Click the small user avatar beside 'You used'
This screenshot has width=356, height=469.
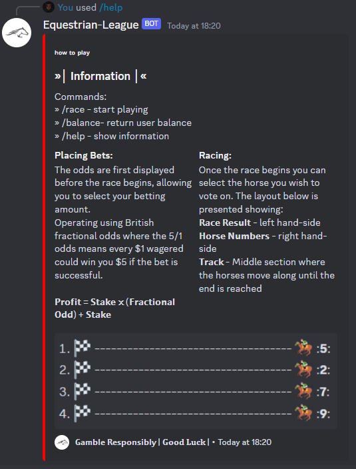pos(49,7)
